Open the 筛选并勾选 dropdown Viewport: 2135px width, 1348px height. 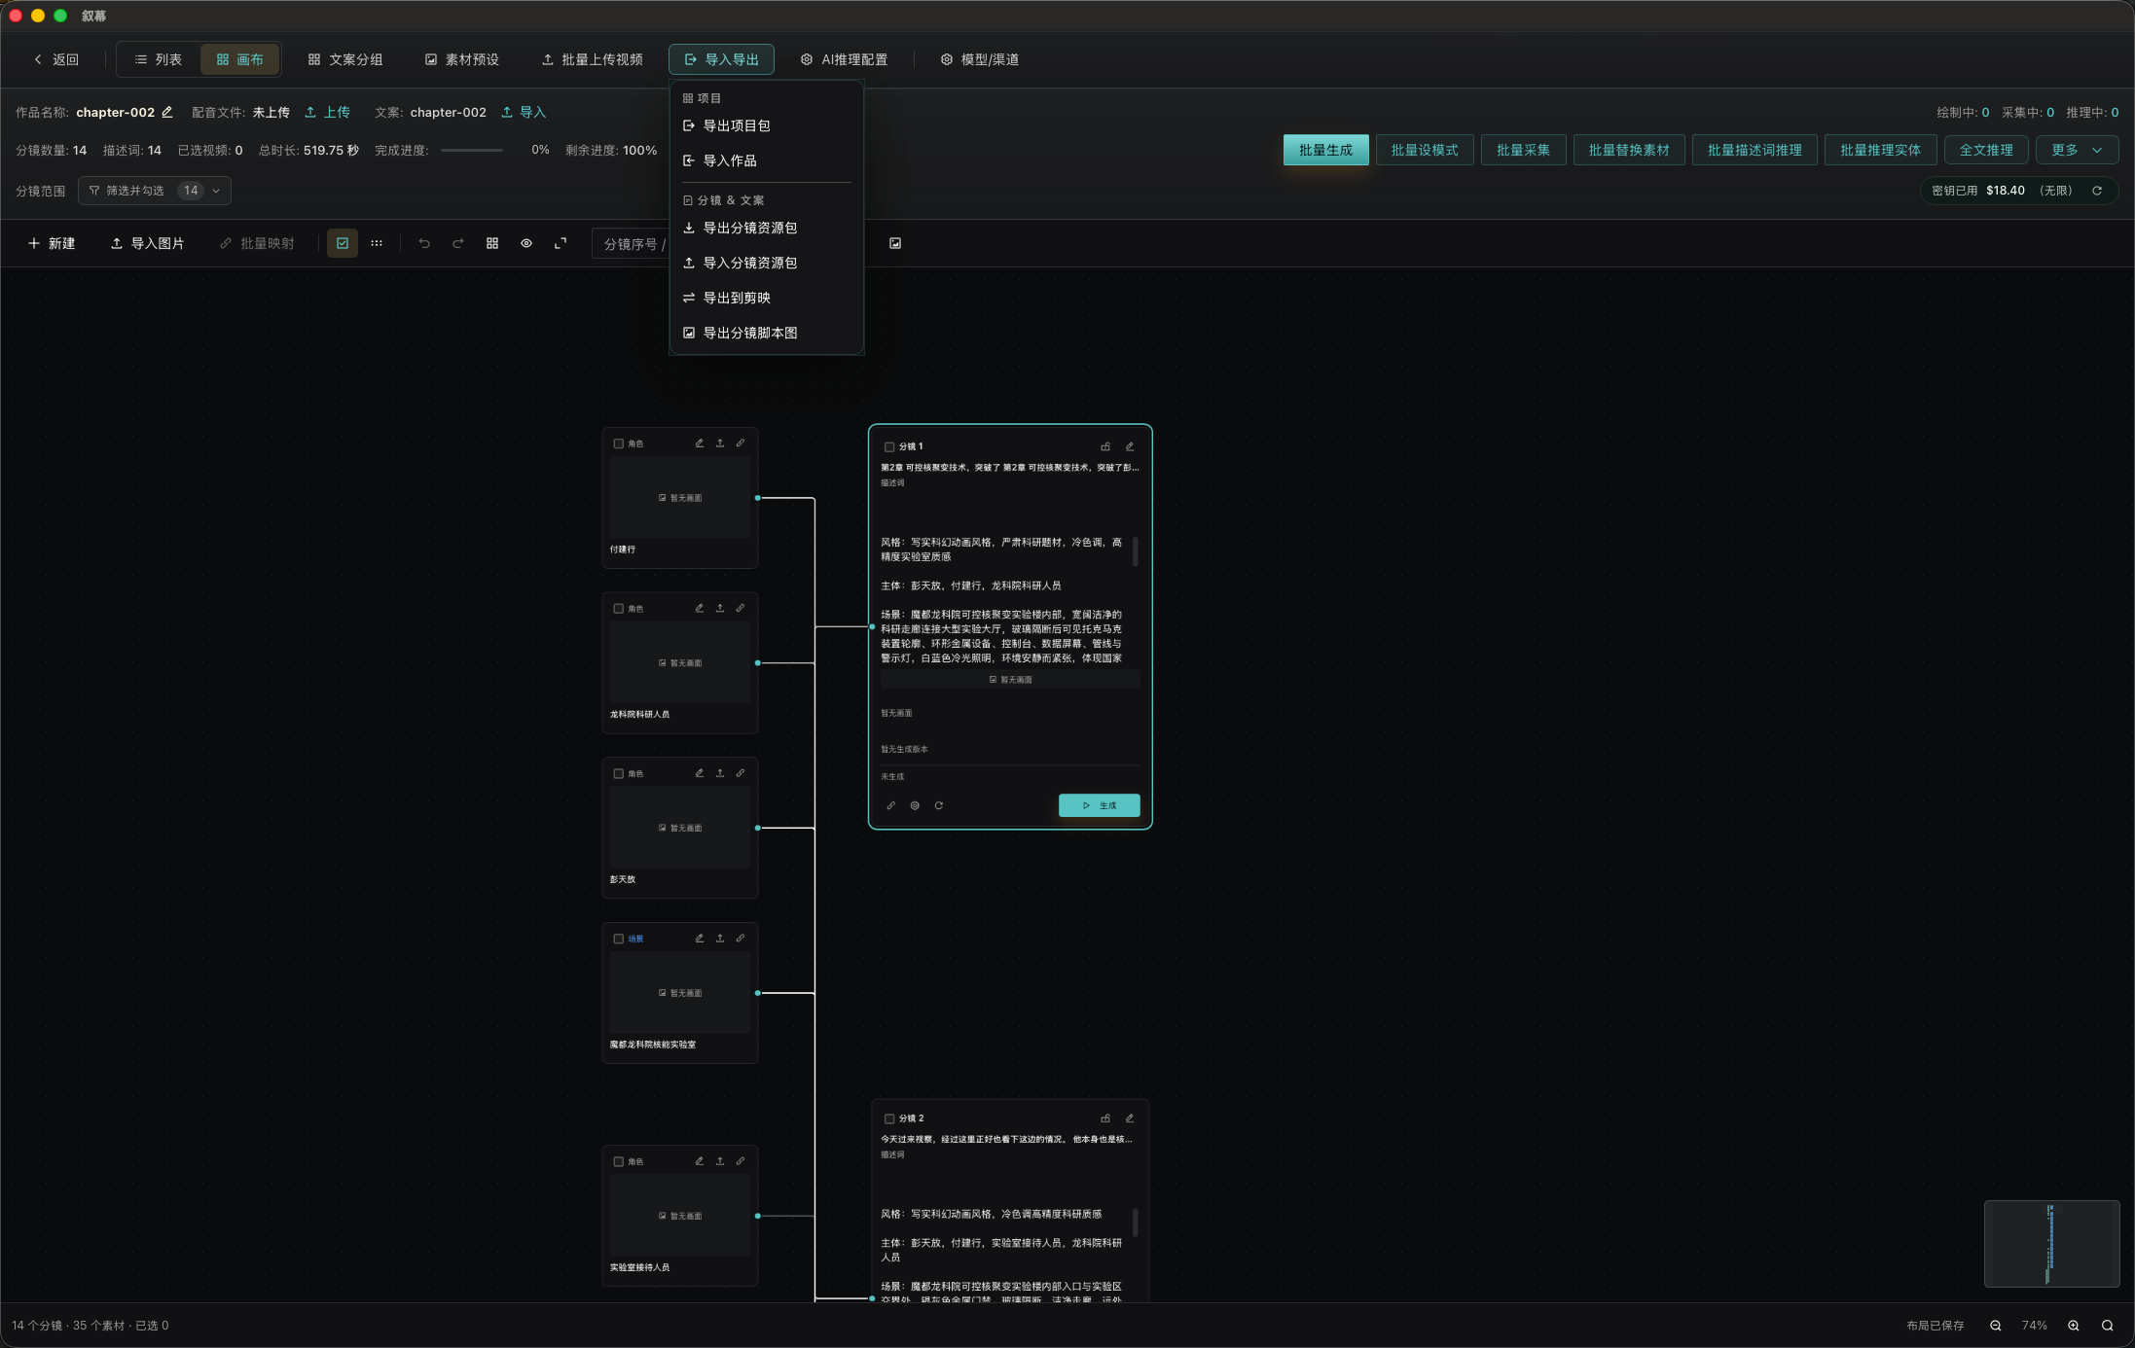pos(155,191)
